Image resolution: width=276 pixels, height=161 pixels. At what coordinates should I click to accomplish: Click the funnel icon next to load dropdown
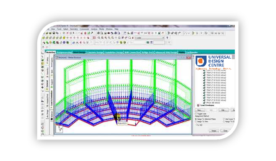[167, 38]
